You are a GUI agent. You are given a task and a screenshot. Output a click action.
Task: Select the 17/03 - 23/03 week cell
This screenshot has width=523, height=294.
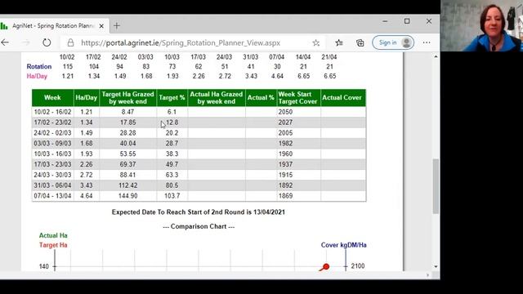click(x=52, y=164)
